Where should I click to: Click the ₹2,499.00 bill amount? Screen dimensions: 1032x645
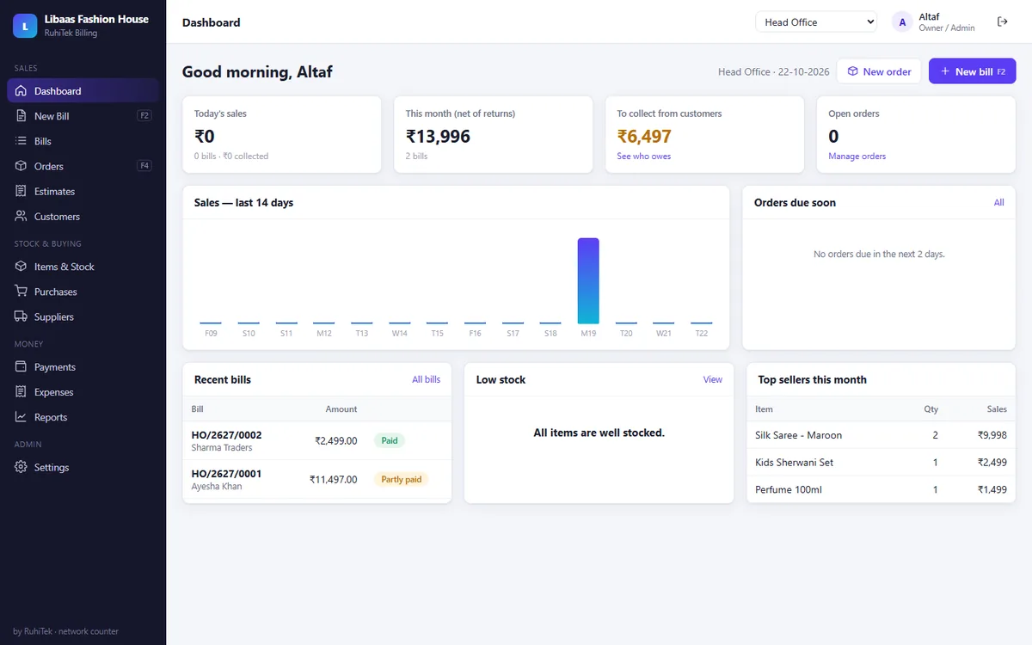[x=335, y=440]
